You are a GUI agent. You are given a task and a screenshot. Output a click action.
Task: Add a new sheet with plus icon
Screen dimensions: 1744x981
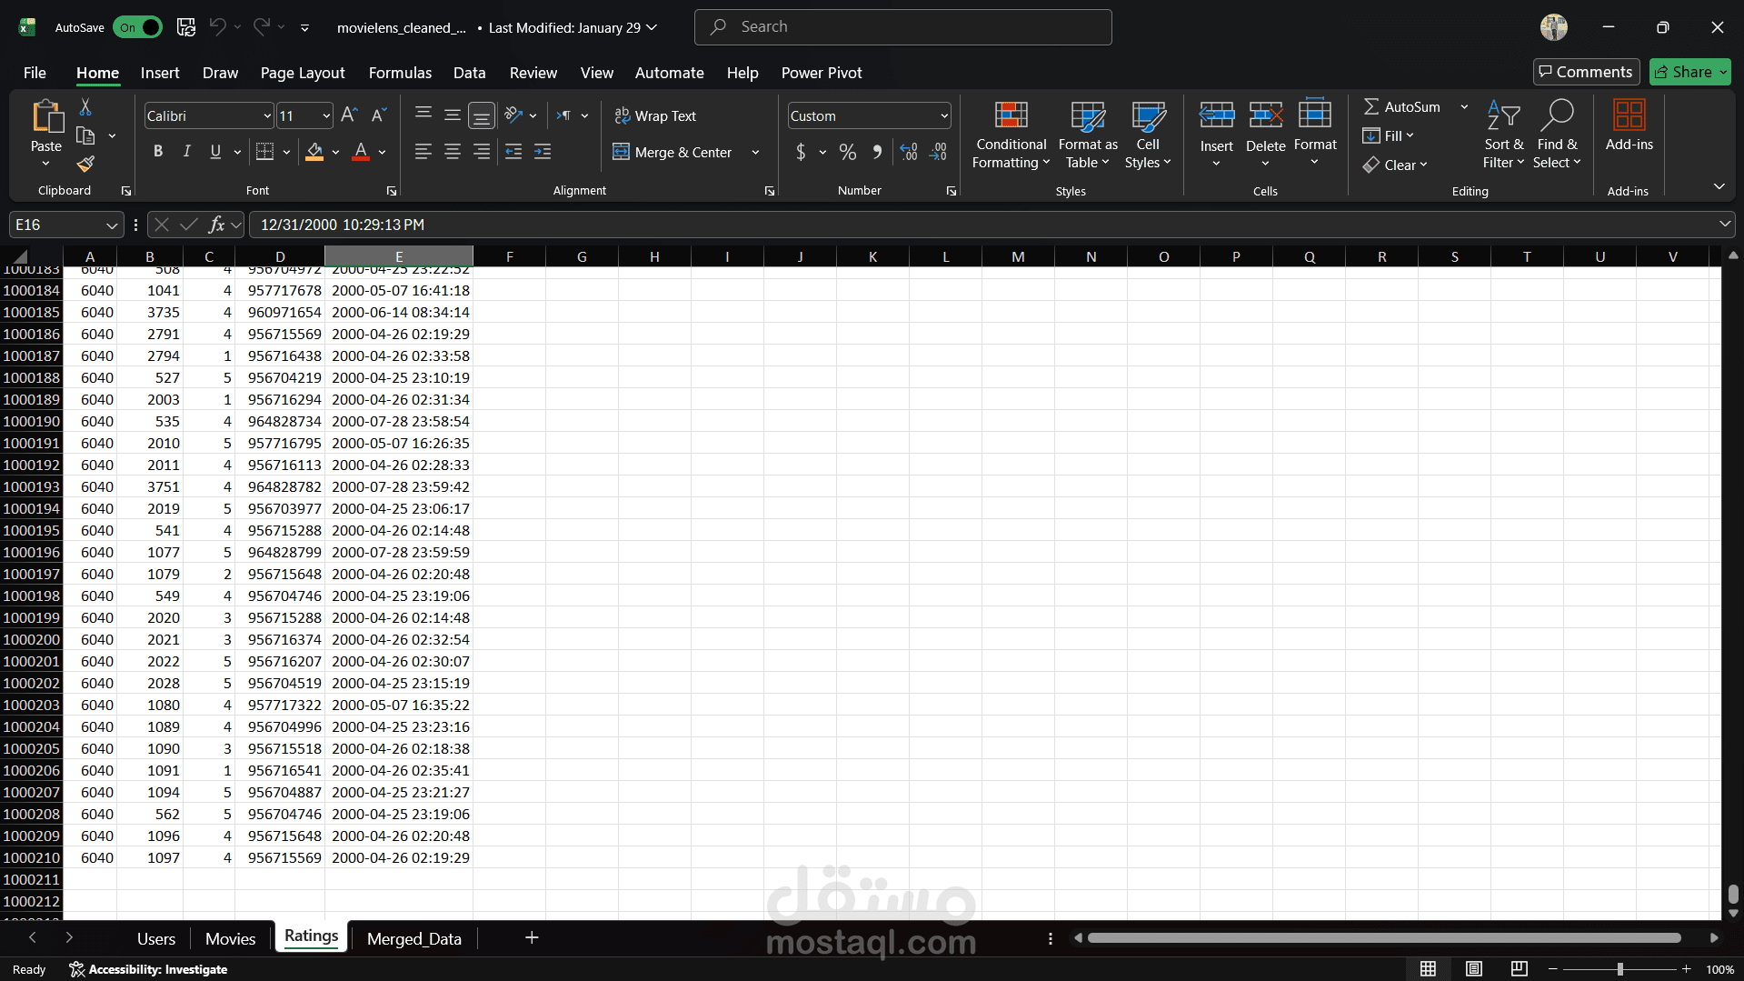click(532, 937)
